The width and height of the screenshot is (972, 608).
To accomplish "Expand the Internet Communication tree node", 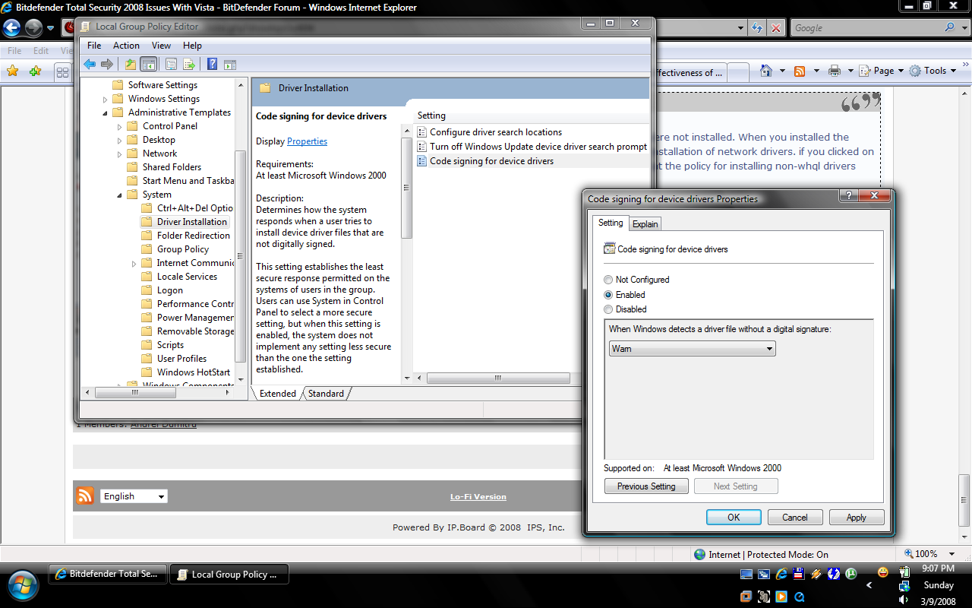I will click(134, 264).
